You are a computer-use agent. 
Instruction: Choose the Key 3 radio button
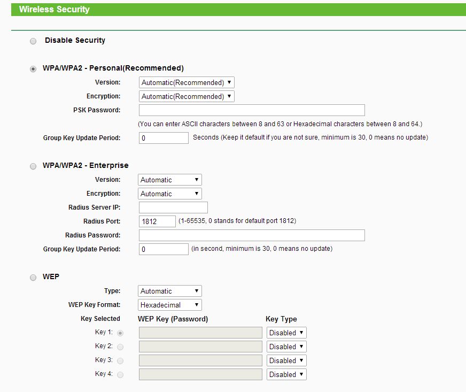tap(120, 361)
